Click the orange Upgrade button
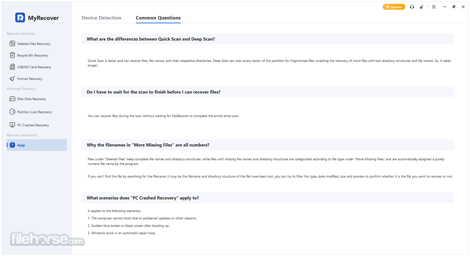This screenshot has width=470, height=256. point(394,7)
